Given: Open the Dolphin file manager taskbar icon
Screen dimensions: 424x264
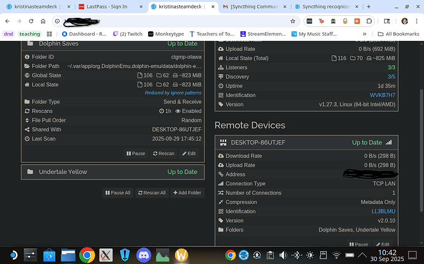Looking at the screenshot, I should tap(68, 255).
